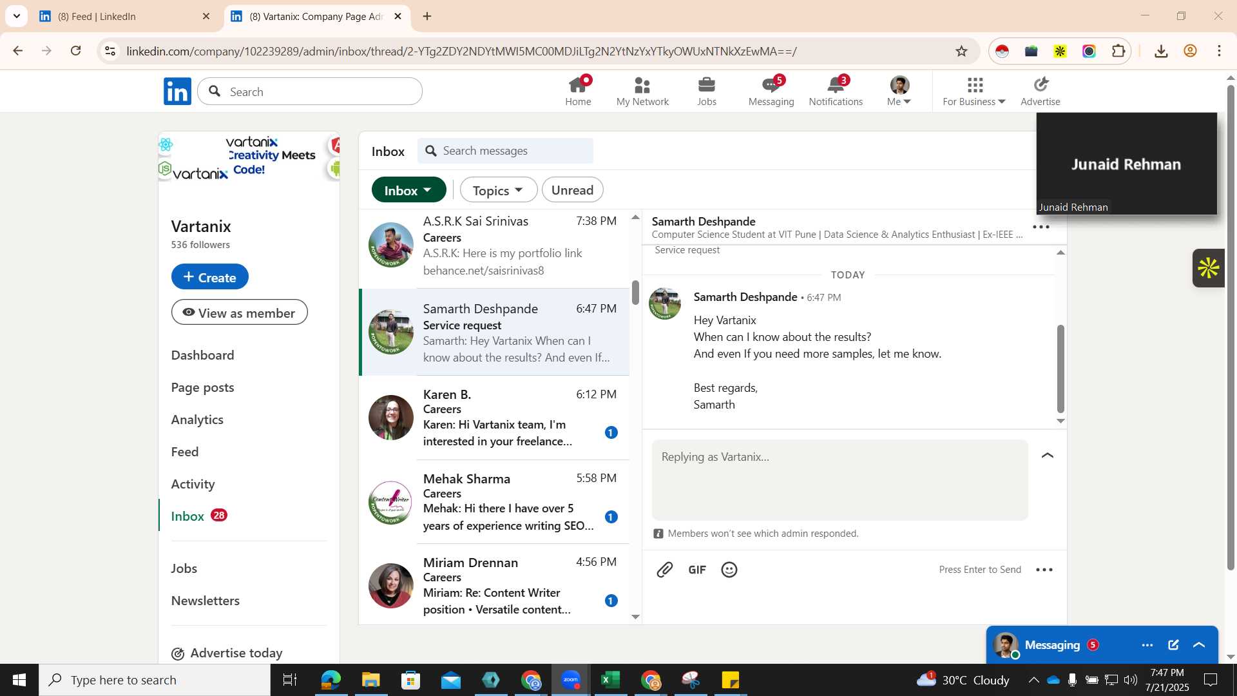
Task: Open Inbox with 28 unread in sidebar
Action: [199, 516]
